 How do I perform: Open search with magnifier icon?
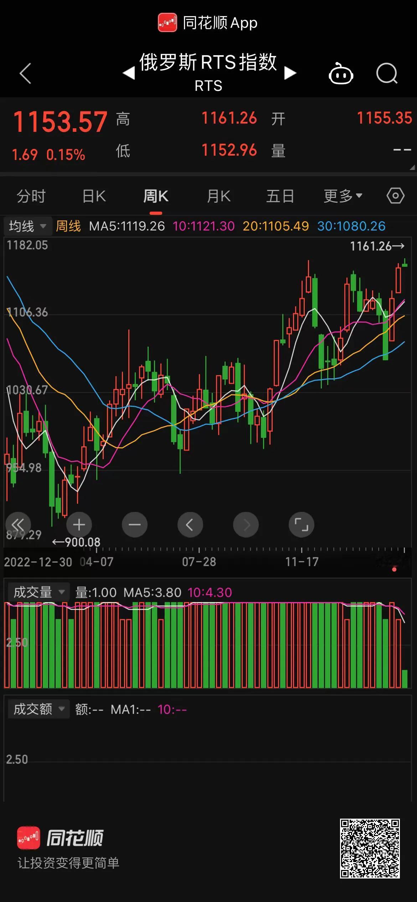pos(387,73)
